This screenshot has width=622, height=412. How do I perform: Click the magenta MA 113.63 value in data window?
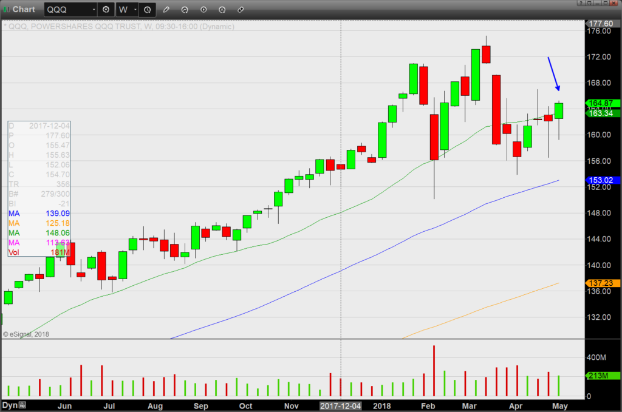pos(58,243)
